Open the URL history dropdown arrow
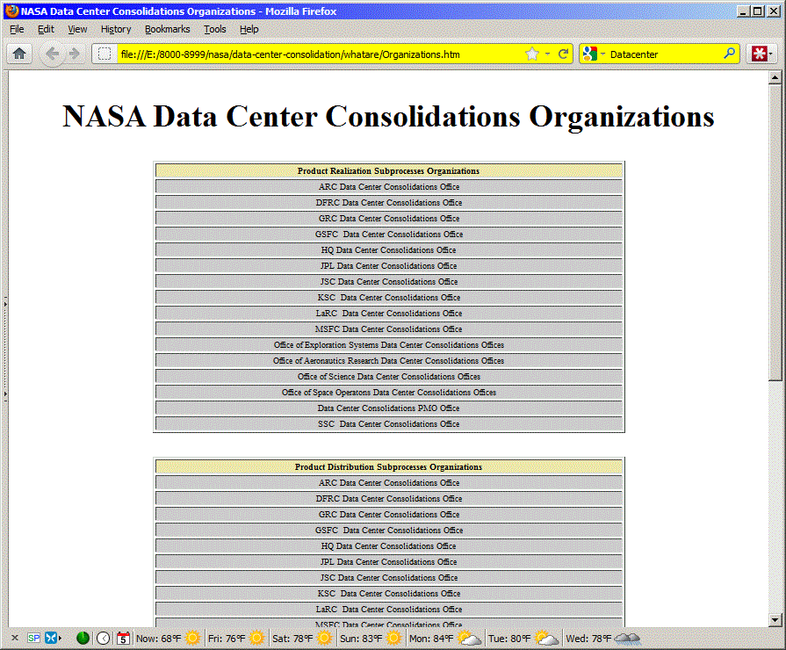 click(x=547, y=54)
